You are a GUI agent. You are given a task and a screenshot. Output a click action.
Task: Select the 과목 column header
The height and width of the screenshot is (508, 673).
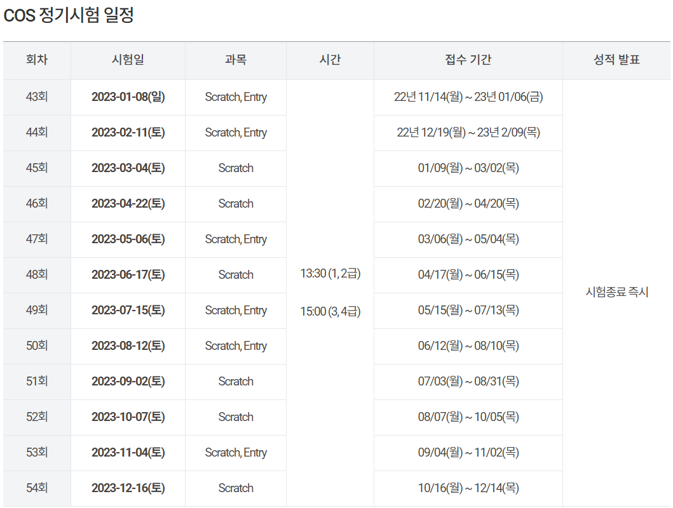tap(236, 60)
